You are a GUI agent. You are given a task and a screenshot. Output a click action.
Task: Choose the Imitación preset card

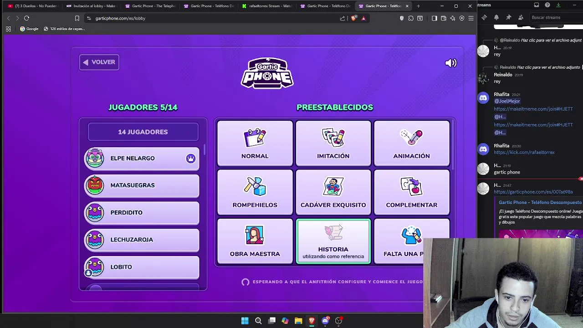pos(333,143)
